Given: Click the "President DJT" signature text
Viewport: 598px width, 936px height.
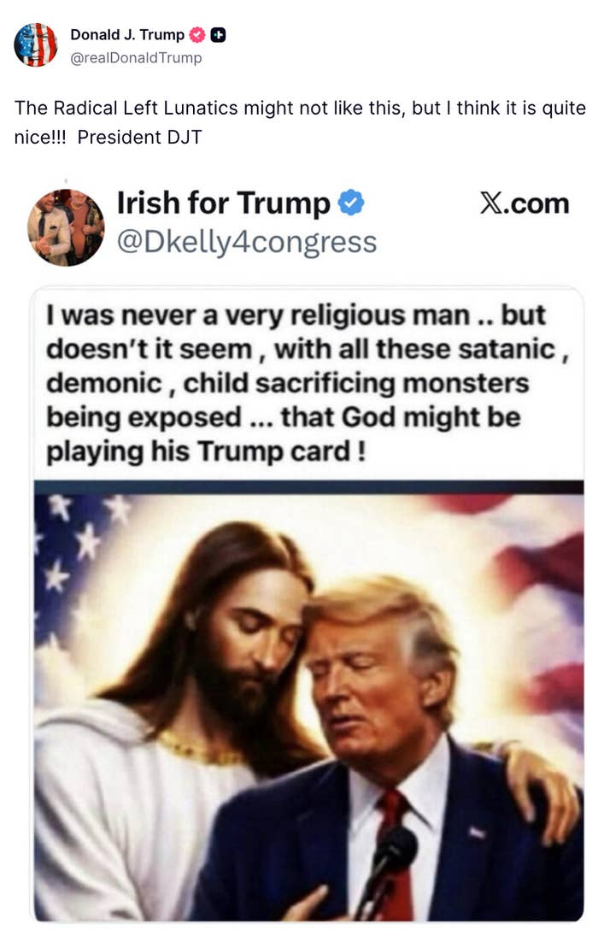Looking at the screenshot, I should pyautogui.click(x=139, y=138).
